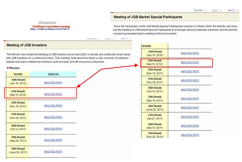Click the red bullet beside Minutes heading

point(8,68)
